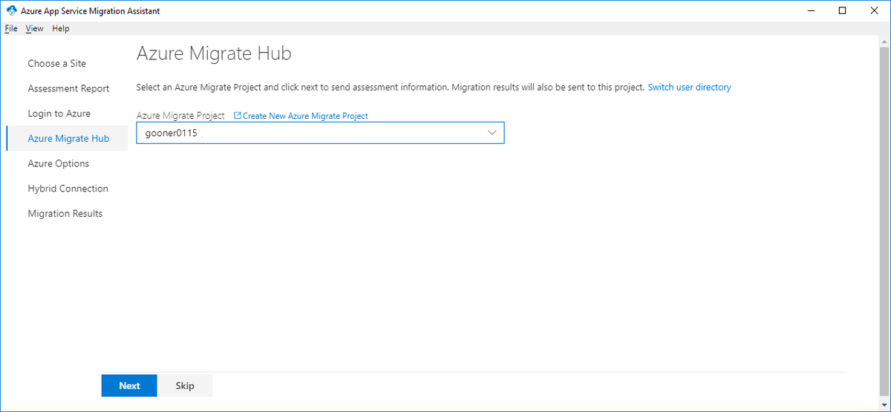
Task: Click the Skip button
Action: click(185, 385)
